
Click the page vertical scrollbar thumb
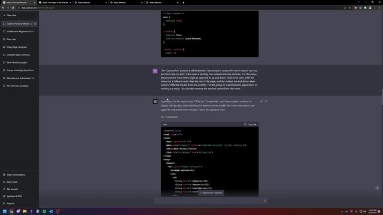382,97
